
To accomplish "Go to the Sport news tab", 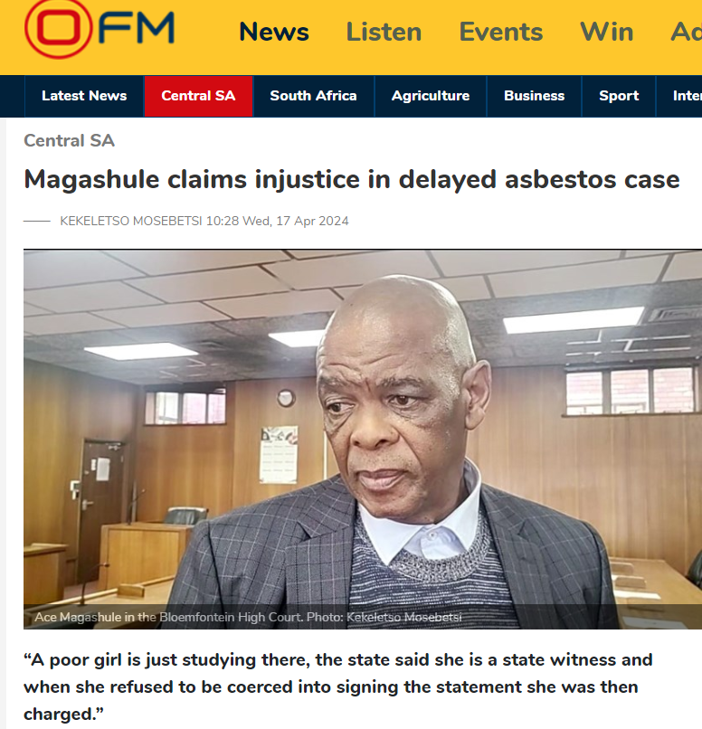I will click(x=619, y=96).
